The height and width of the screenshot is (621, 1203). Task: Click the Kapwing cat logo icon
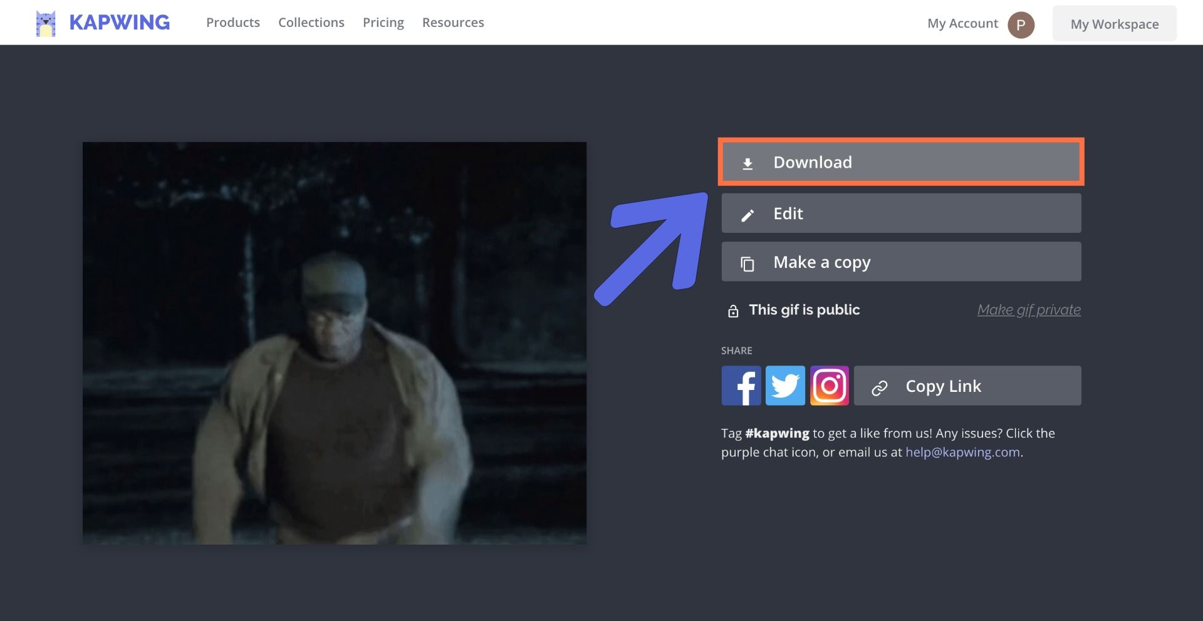pyautogui.click(x=46, y=23)
